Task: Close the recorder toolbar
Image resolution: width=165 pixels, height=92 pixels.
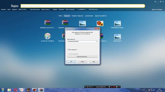Action: point(119,87)
